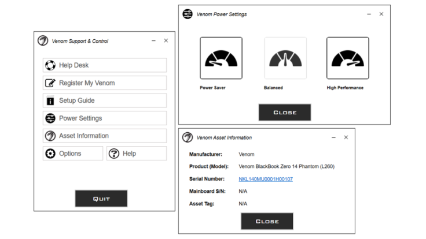Click the Venom Asset Information title logo
The image size is (426, 239).
pyautogui.click(x=188, y=137)
